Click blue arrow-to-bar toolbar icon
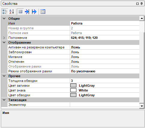Screen dimensions: 145x128 (x=27, y=12)
